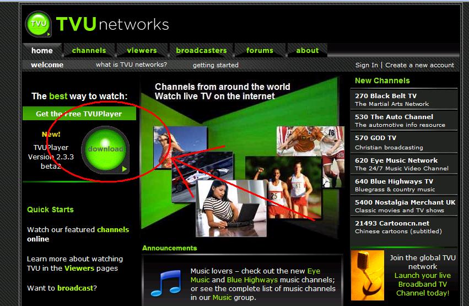Image resolution: width=469 pixels, height=306 pixels.
Task: Select 5400 Nostalgia Merchant UK channel
Action: coord(404,206)
